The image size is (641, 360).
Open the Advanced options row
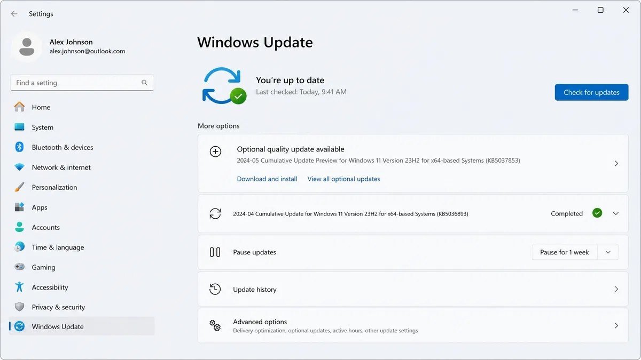click(x=413, y=325)
